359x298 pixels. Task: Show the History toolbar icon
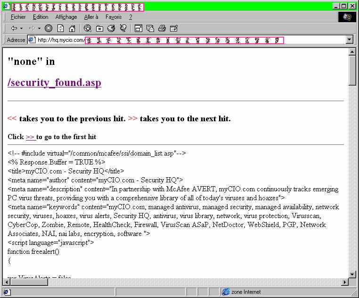[111, 28]
